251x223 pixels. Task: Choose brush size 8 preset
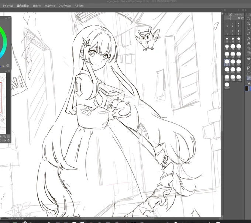click(239, 32)
